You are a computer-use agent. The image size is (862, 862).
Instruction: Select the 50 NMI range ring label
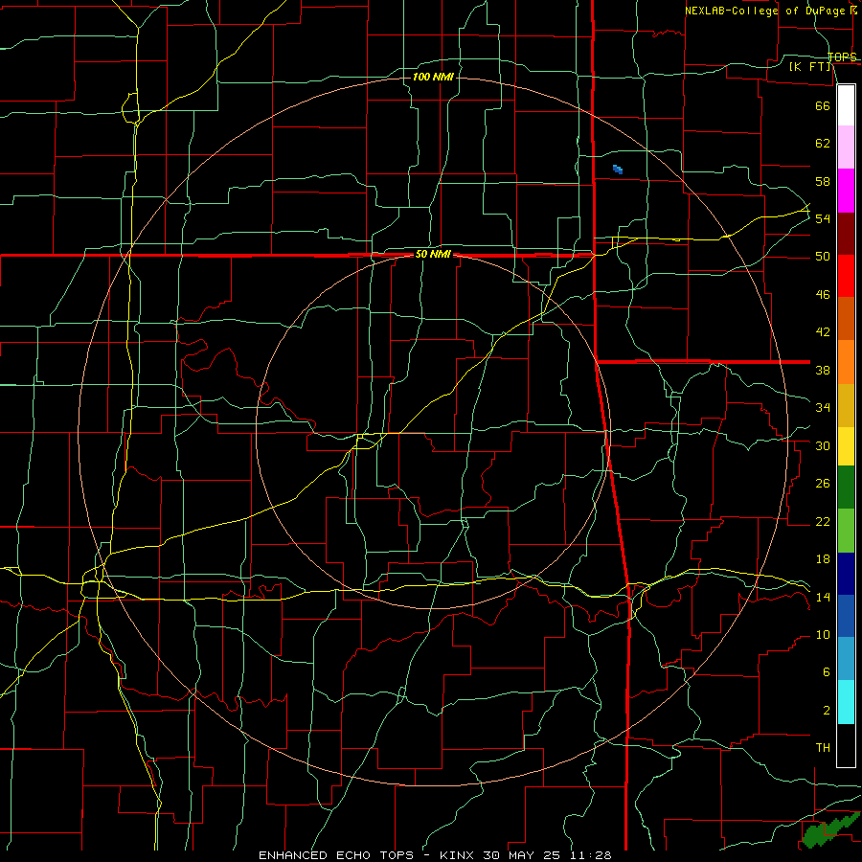coord(433,254)
